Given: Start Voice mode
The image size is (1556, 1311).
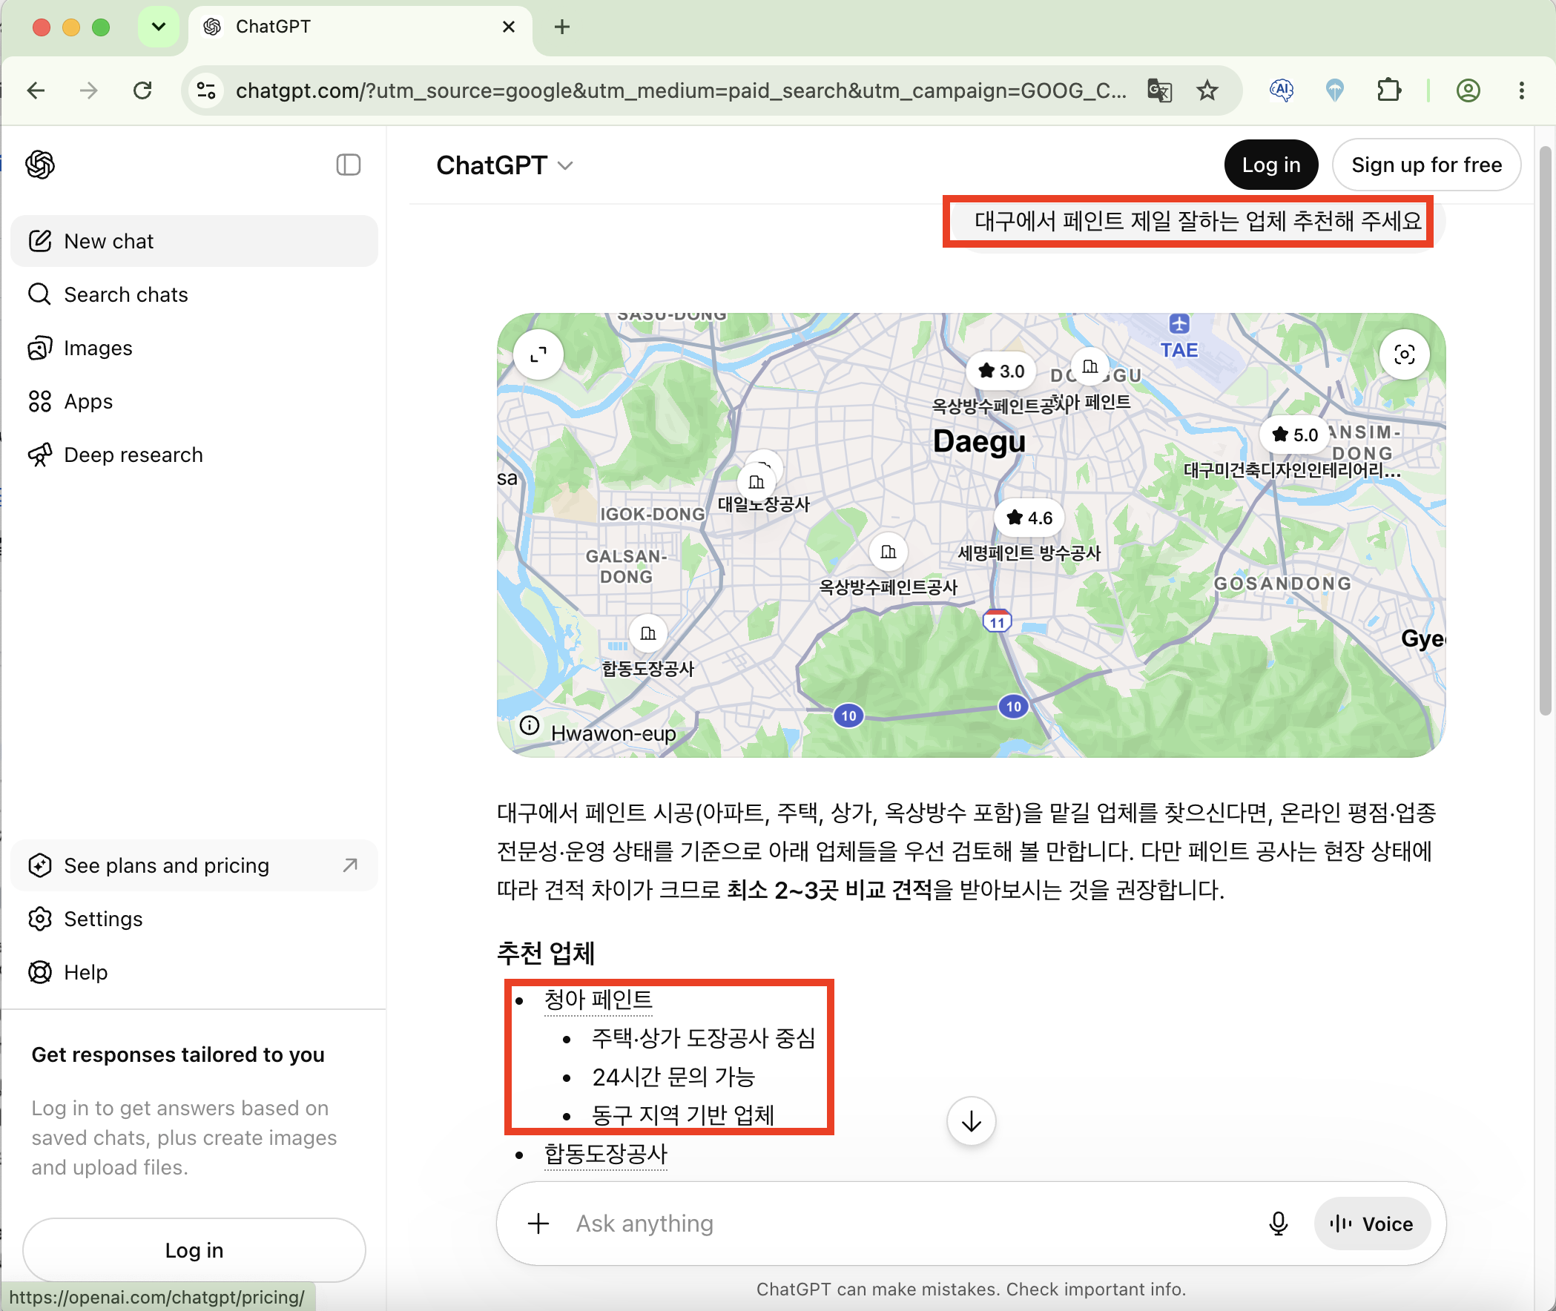Looking at the screenshot, I should 1371,1224.
